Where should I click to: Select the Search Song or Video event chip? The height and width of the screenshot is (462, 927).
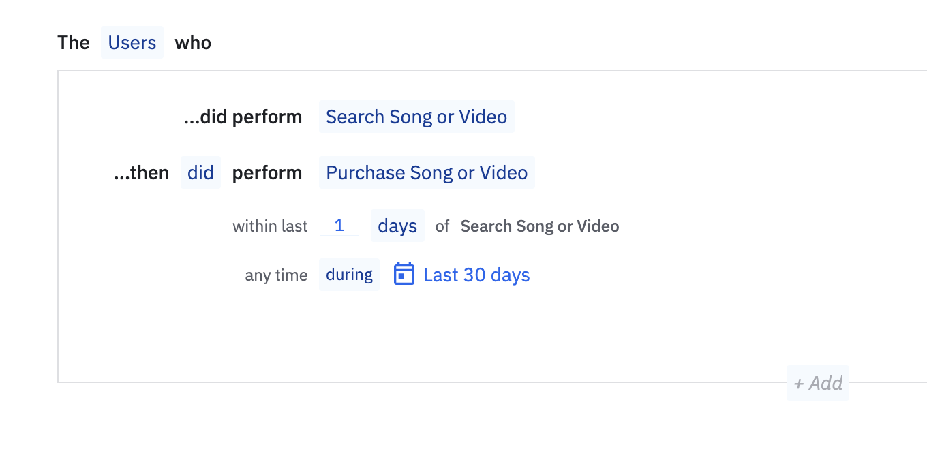point(416,117)
